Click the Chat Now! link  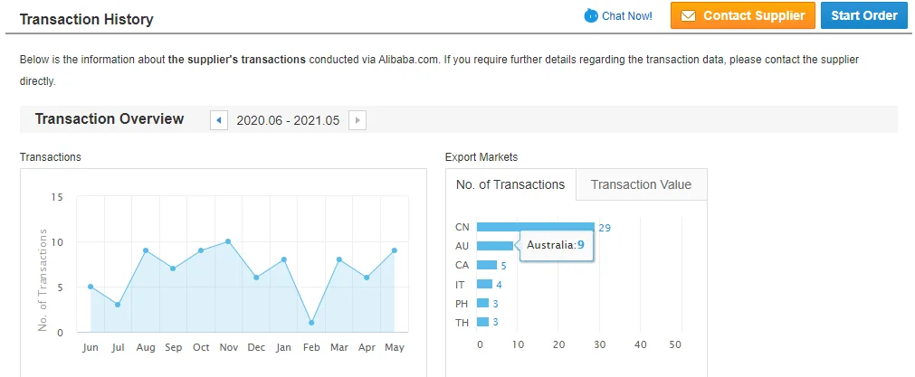point(626,16)
